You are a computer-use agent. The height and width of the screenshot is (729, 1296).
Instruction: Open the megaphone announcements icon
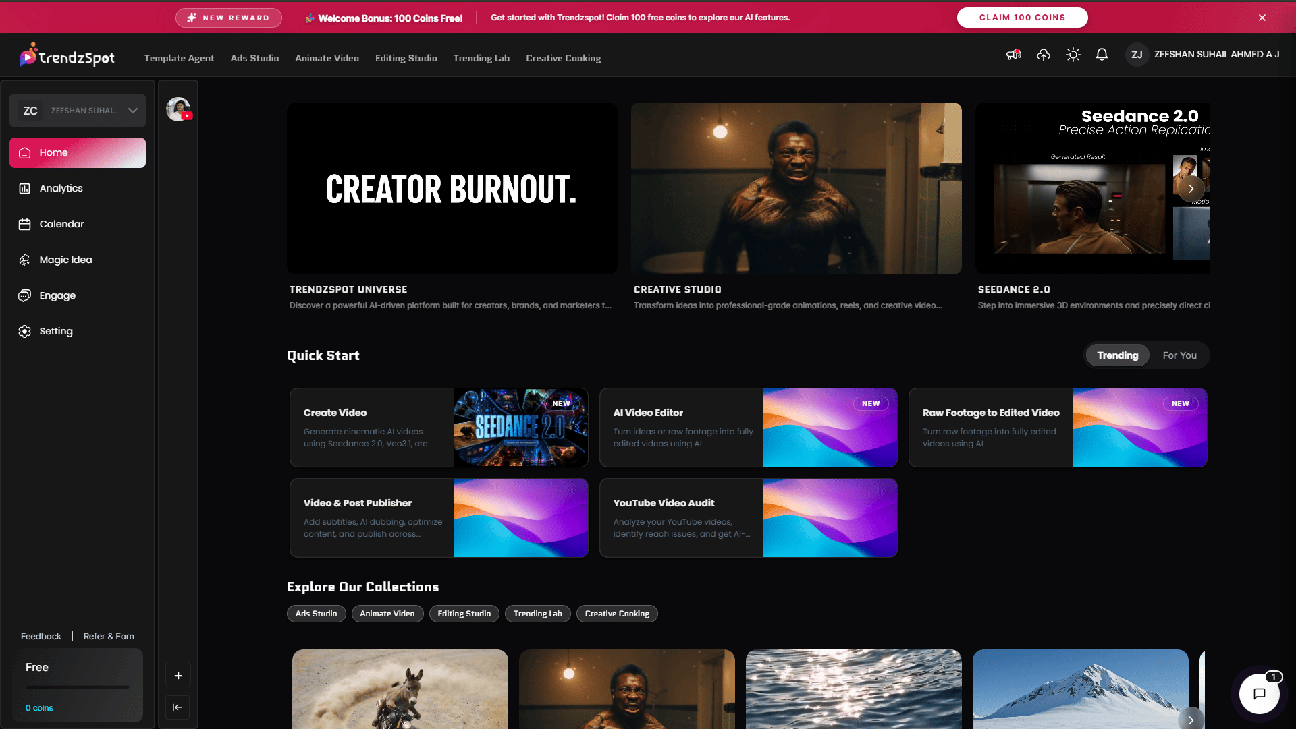point(1014,55)
